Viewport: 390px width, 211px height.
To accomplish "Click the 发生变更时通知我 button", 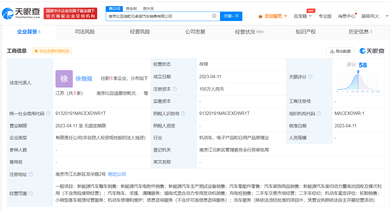I will tap(52, 51).
